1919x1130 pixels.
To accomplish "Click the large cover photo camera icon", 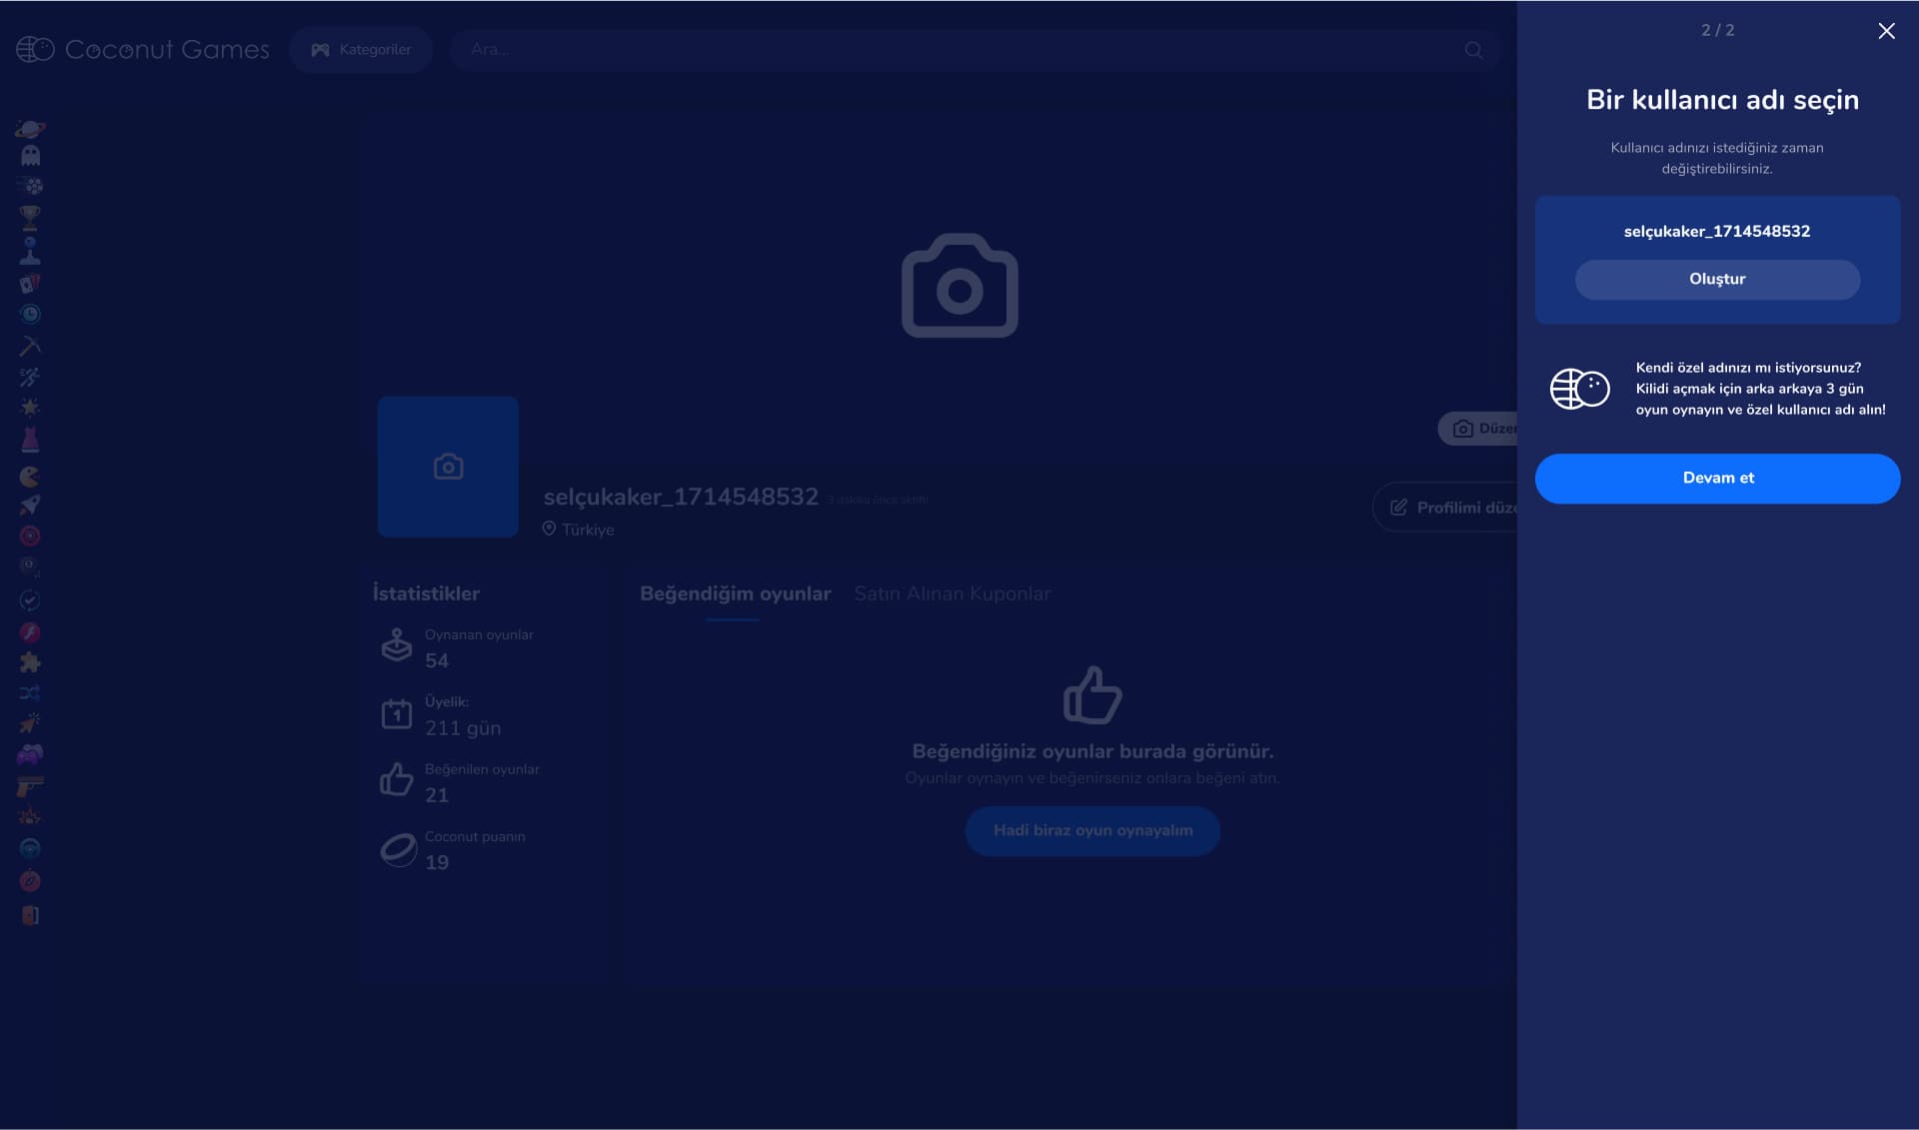I will click(959, 286).
